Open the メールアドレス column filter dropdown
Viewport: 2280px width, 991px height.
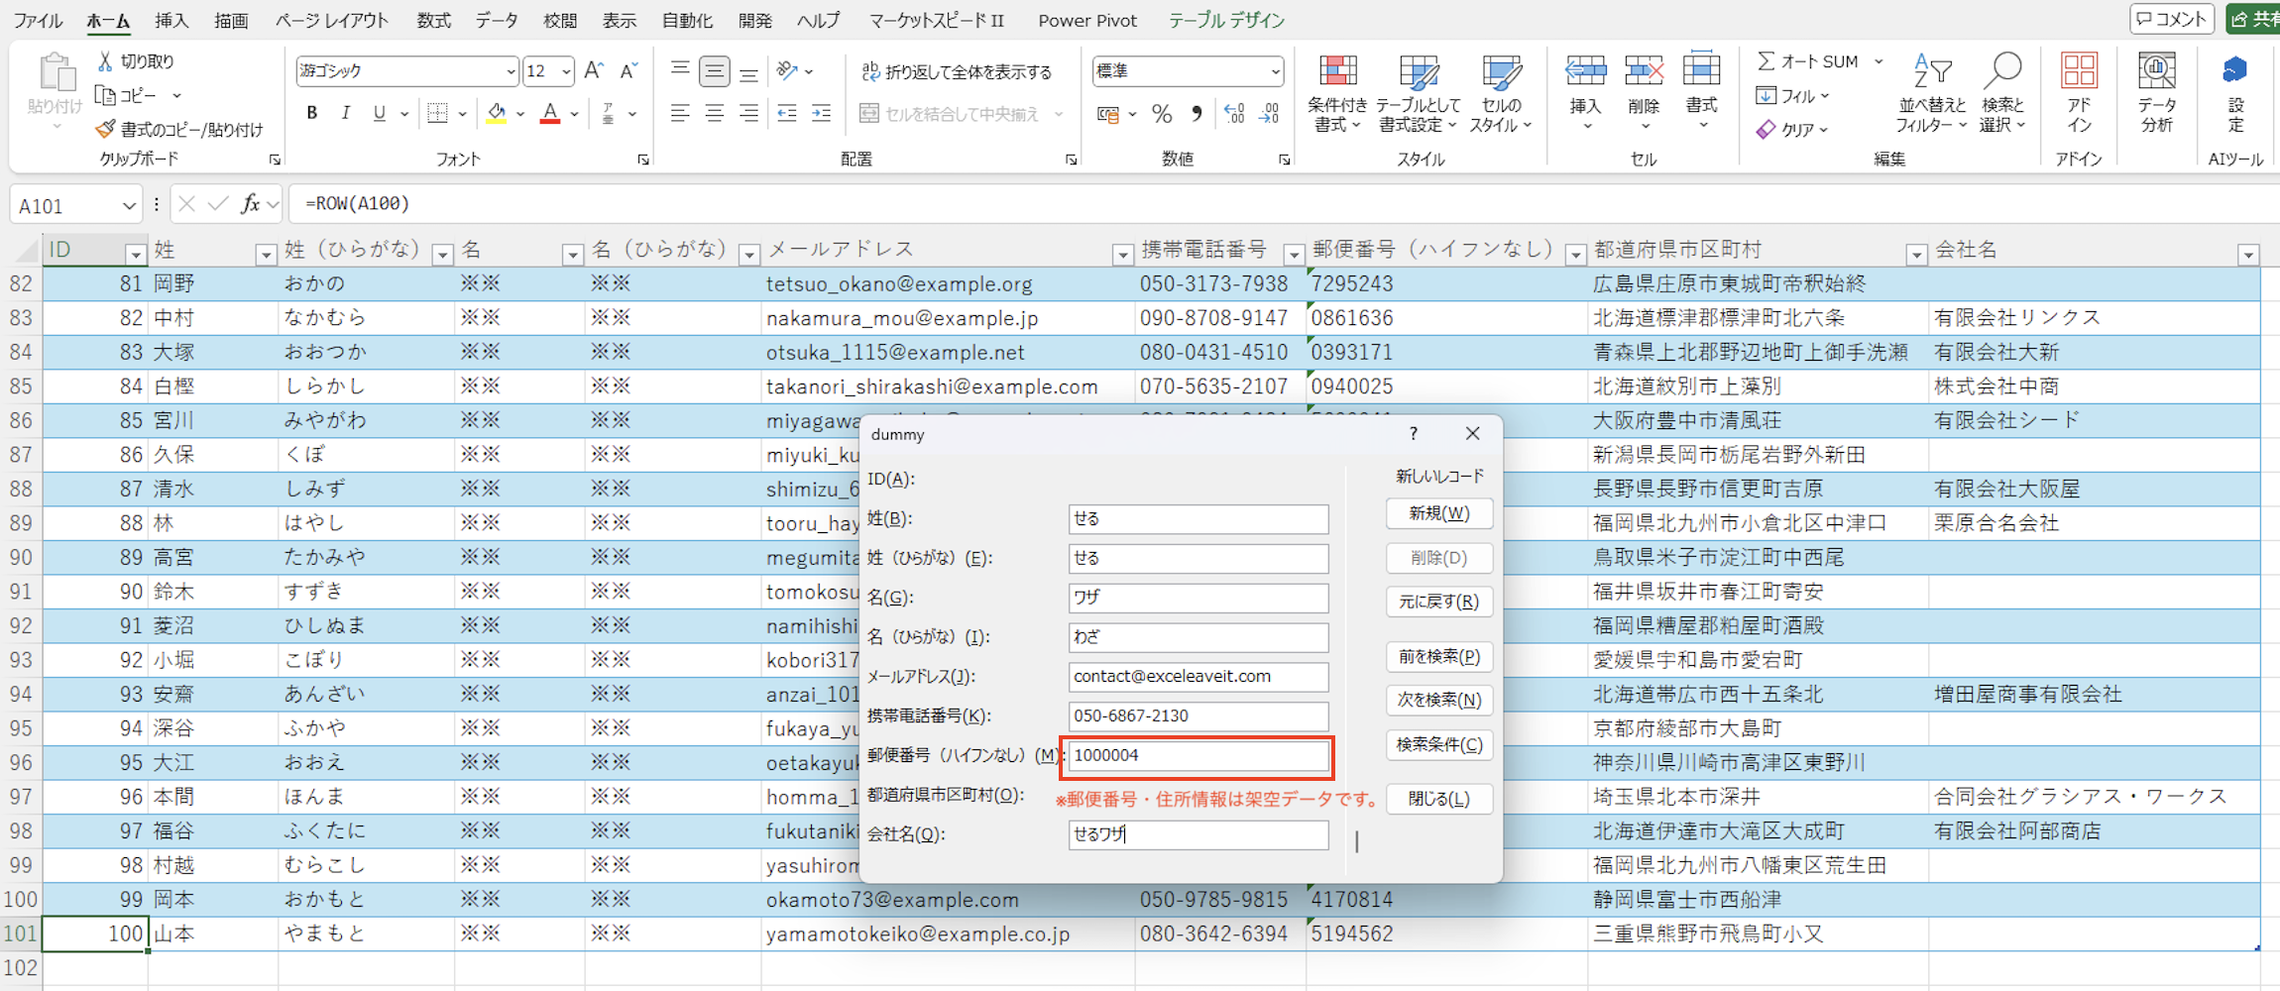1122,255
